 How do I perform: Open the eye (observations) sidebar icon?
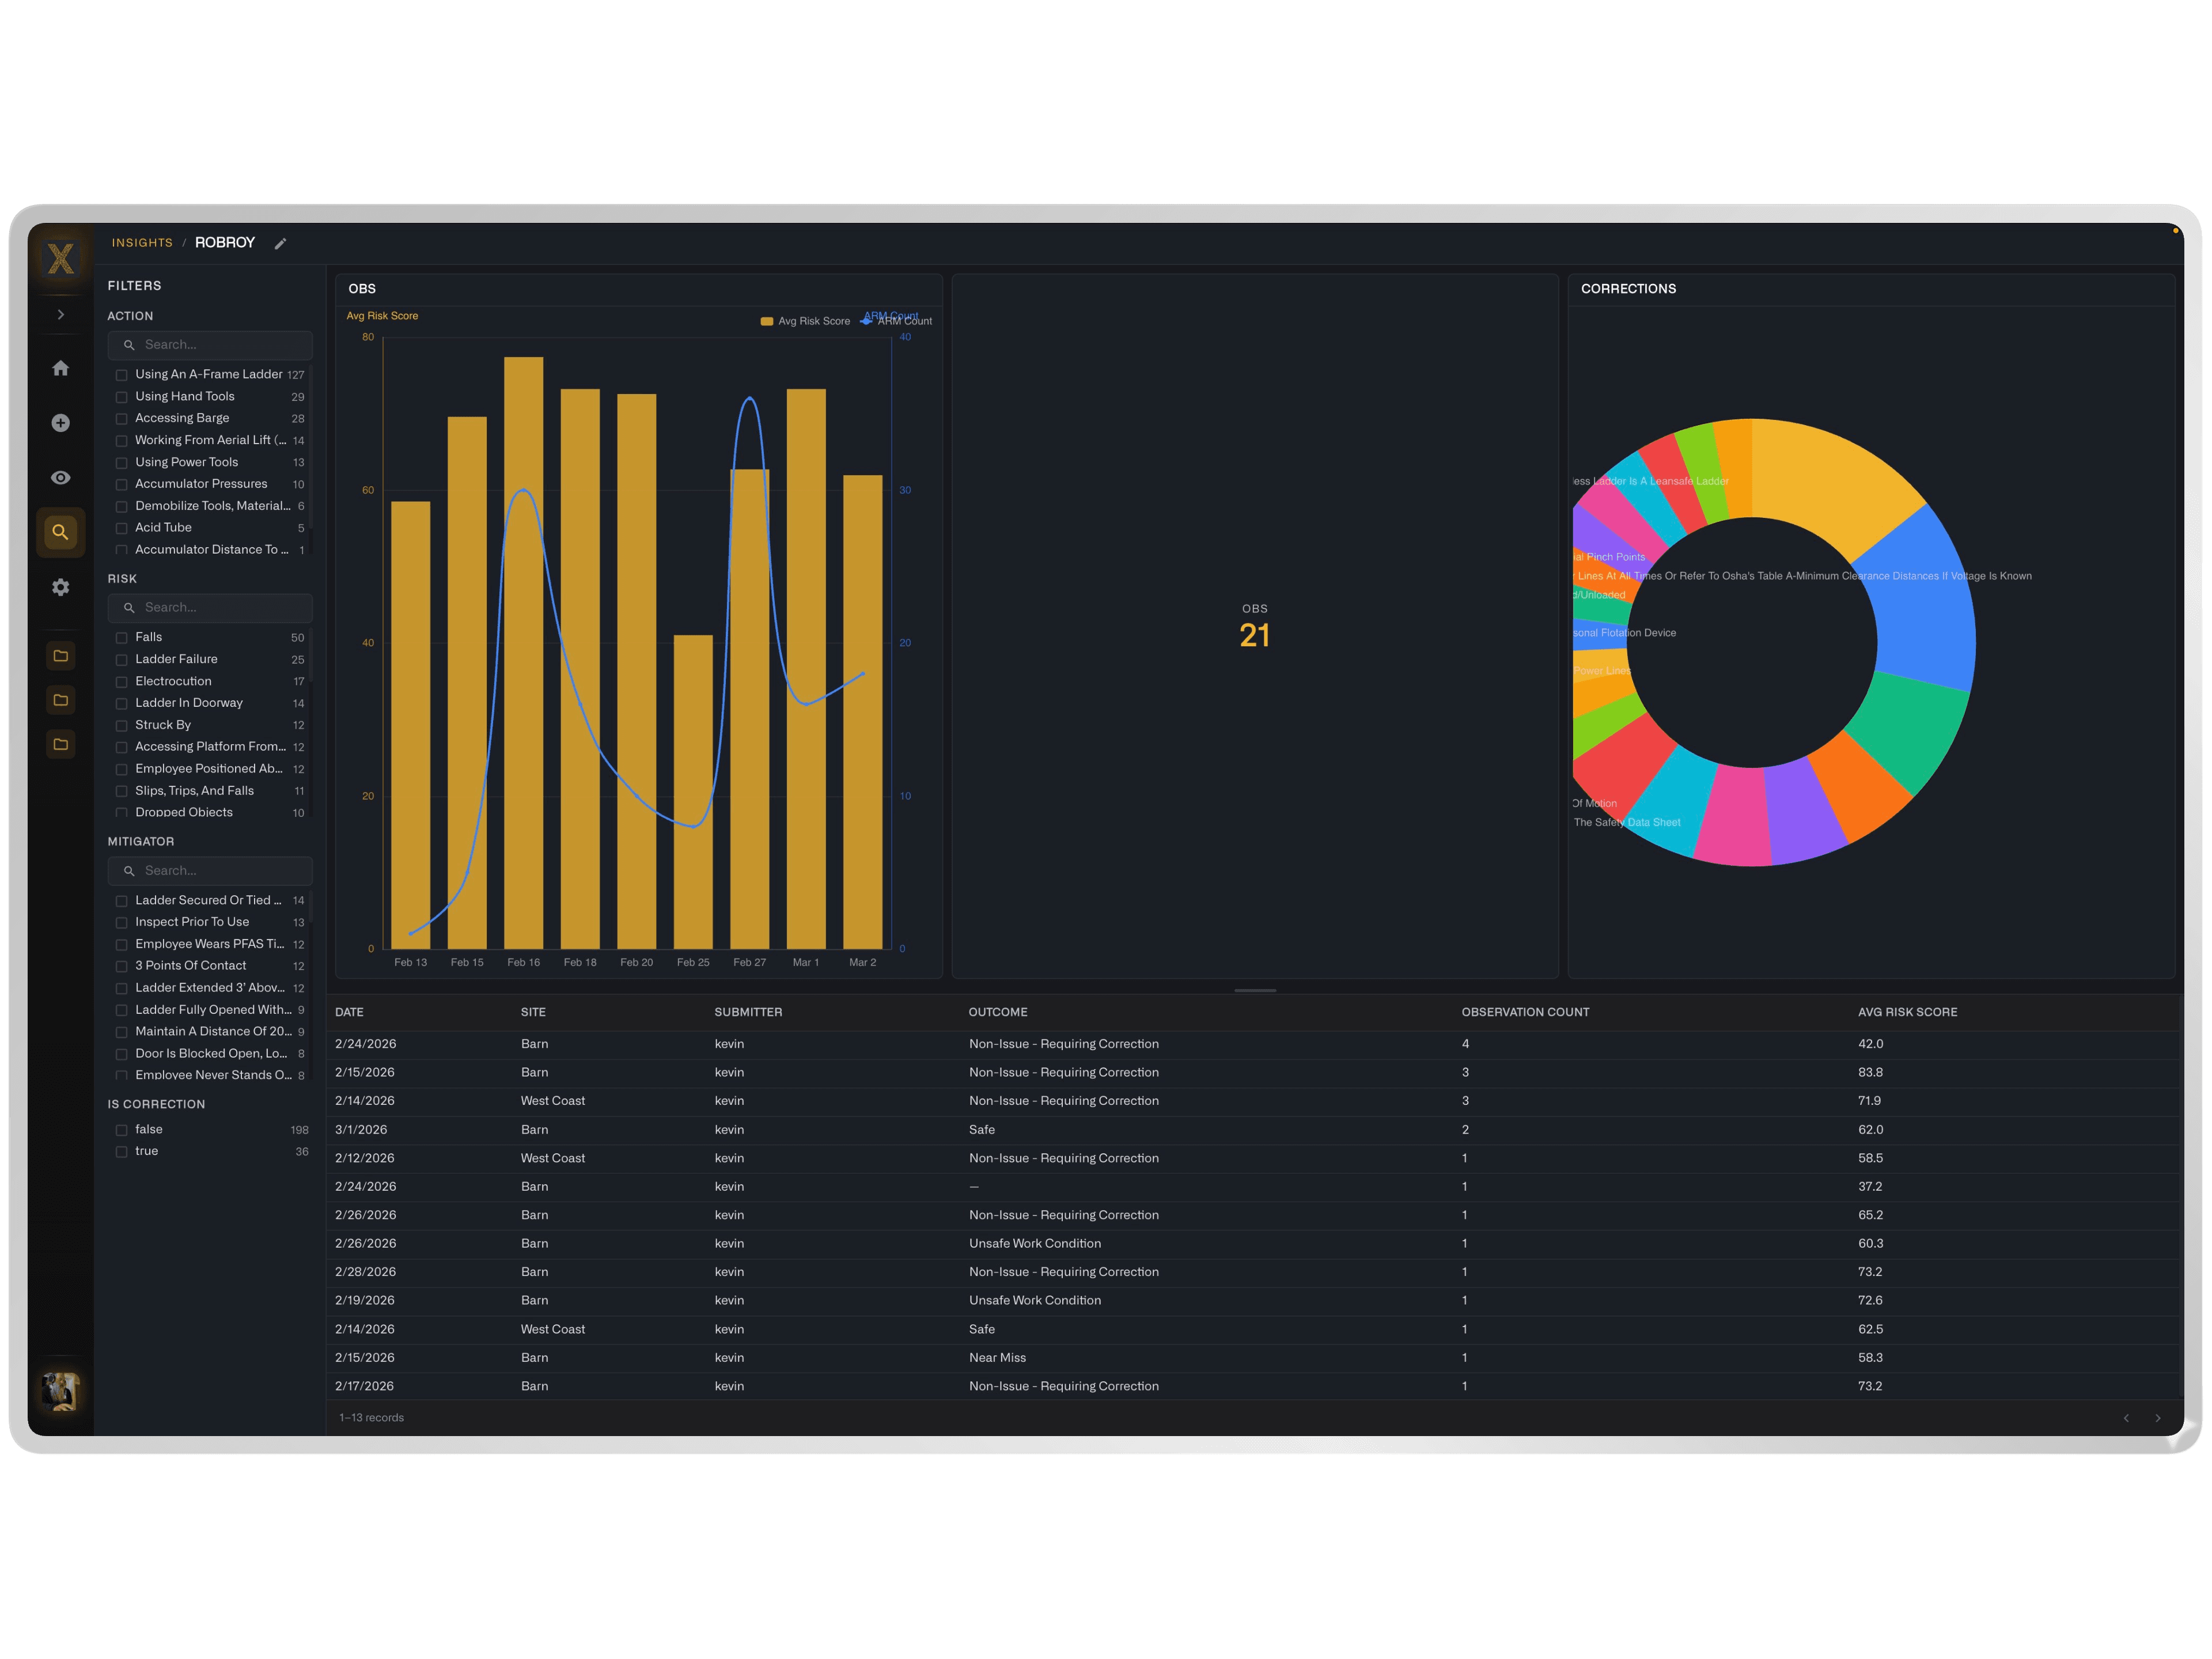pos(61,478)
